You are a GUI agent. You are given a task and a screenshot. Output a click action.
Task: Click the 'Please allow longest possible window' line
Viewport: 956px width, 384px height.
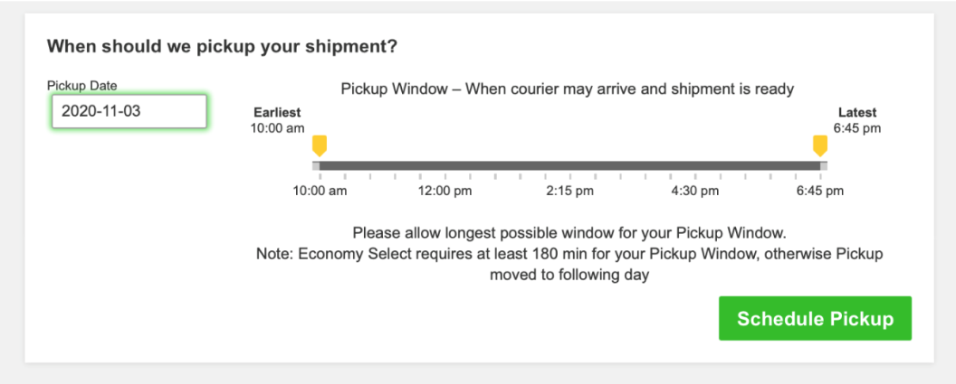pos(569,232)
